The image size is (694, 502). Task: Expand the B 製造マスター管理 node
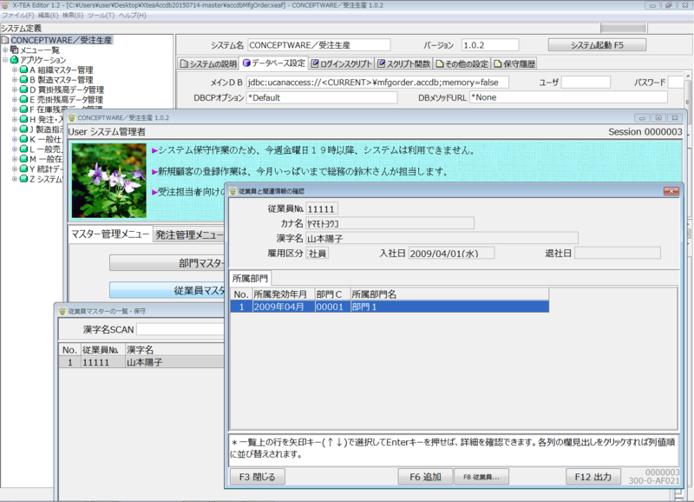(15, 80)
